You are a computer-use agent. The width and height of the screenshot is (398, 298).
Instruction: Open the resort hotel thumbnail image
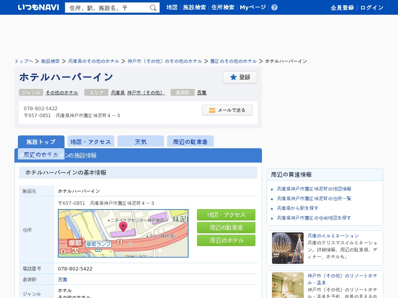(x=288, y=285)
